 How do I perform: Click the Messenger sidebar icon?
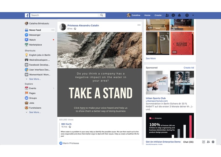(x=26, y=35)
